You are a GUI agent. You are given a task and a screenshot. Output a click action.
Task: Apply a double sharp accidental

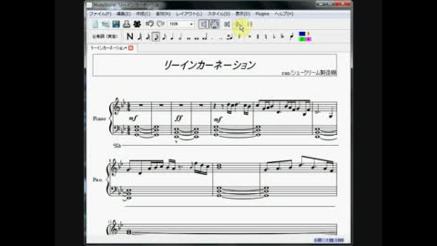click(249, 36)
